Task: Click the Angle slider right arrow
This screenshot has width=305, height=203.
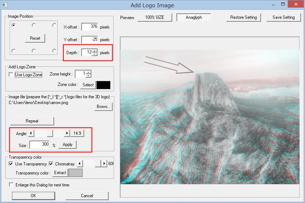Action: [x=67, y=133]
